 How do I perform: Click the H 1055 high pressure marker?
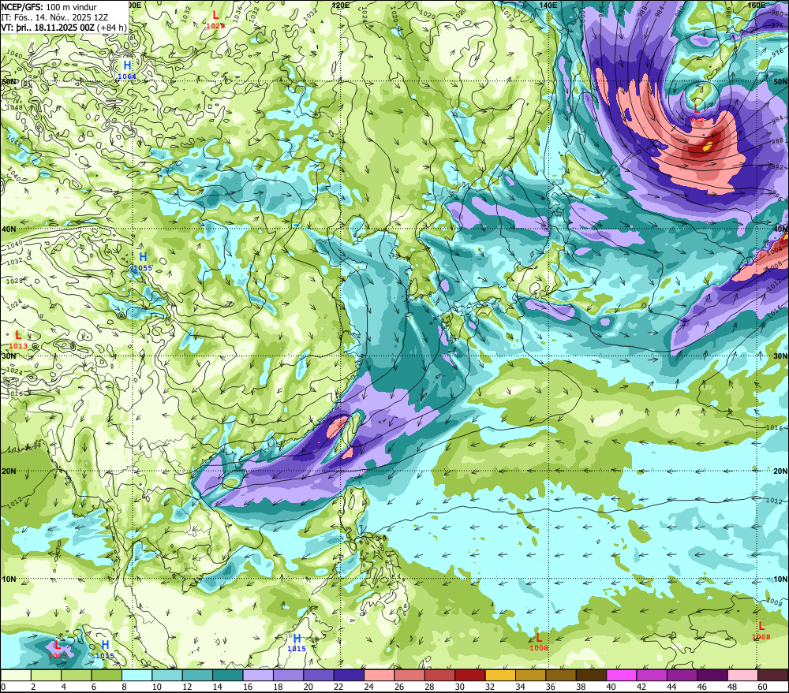pos(142,262)
